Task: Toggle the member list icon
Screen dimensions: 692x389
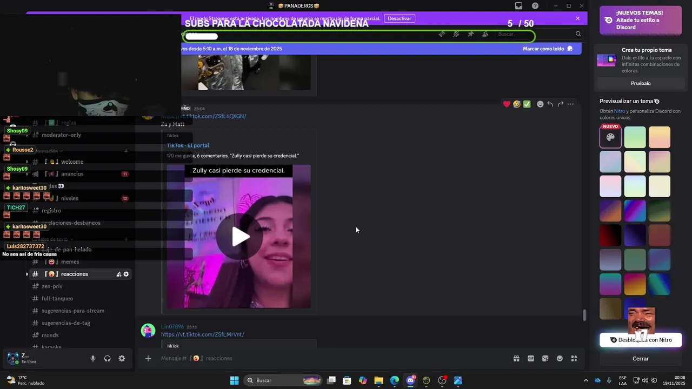Action: pyautogui.click(x=485, y=34)
